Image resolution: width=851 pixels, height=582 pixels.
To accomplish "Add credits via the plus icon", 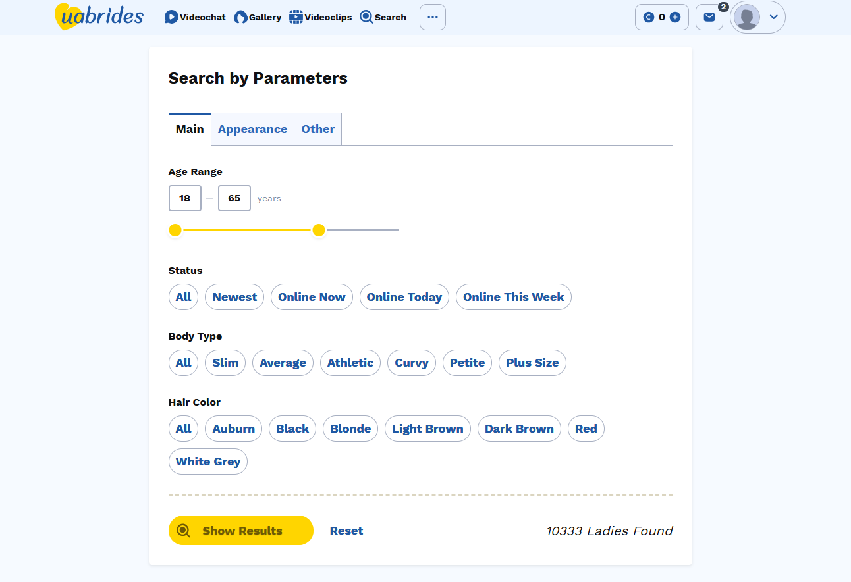I will (675, 17).
